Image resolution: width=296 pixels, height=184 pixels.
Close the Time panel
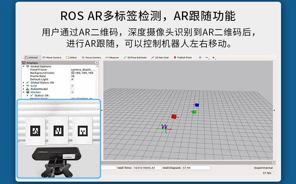(x=274, y=162)
